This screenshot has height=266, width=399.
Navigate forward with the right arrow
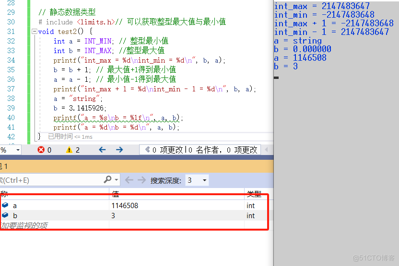coord(119,150)
